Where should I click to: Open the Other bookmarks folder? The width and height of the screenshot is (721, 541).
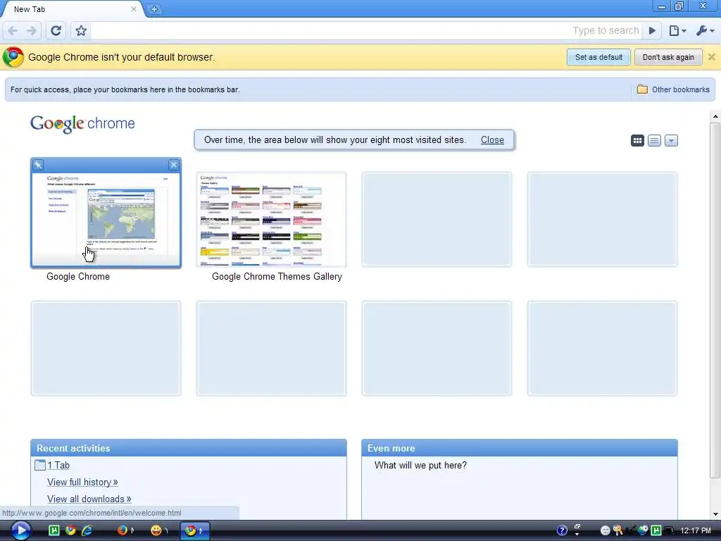click(x=673, y=89)
